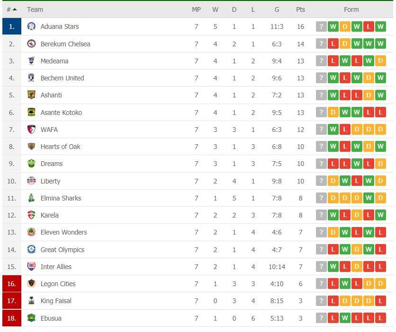Open the Asante Kotoko crest icon
The image size is (396, 332).
coord(31,112)
